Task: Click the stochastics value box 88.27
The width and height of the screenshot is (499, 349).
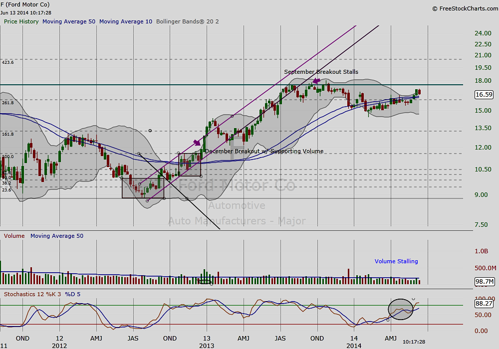Action: point(484,304)
